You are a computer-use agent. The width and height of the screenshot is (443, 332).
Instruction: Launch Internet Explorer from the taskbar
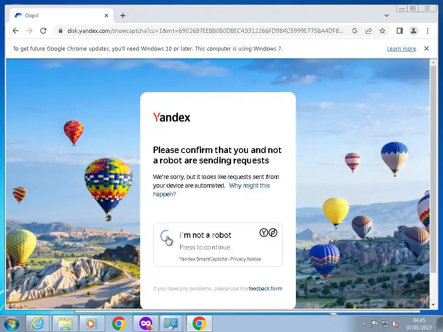(x=38, y=323)
